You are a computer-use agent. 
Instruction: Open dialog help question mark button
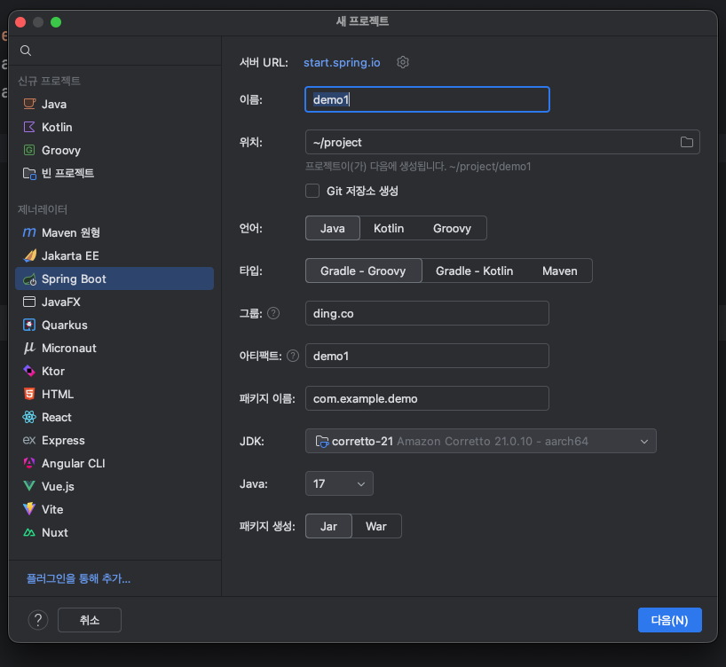pos(38,620)
